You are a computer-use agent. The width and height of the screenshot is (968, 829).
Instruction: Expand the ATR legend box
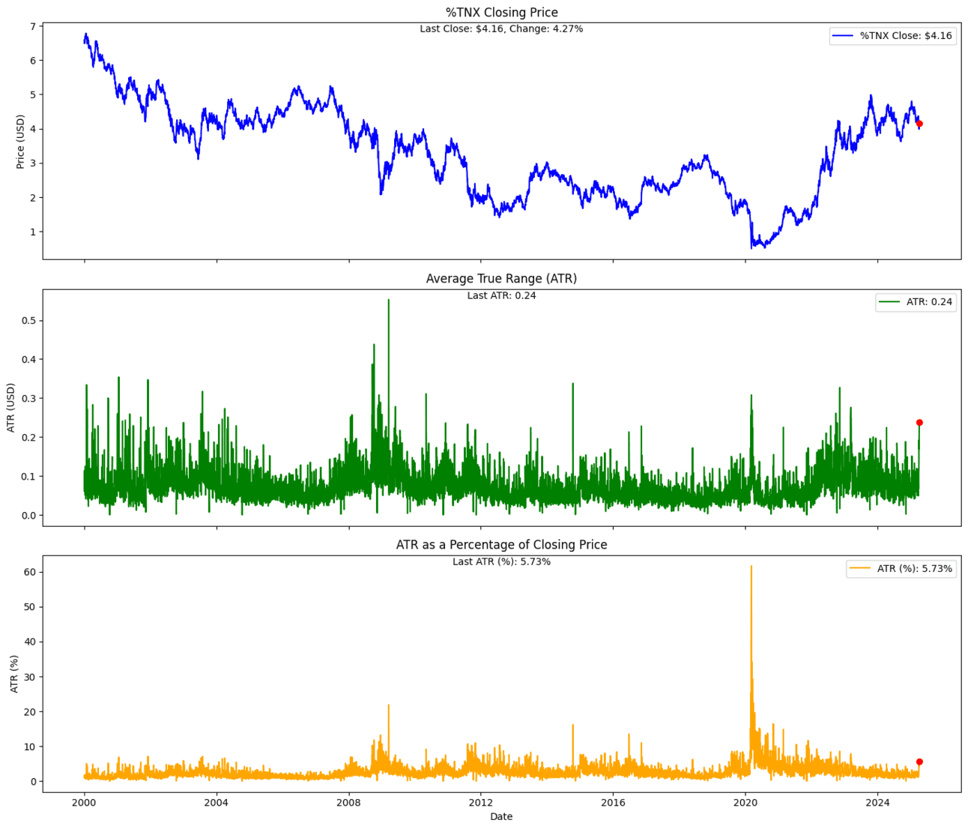[x=916, y=303]
